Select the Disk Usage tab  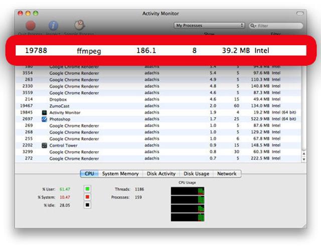click(x=196, y=174)
